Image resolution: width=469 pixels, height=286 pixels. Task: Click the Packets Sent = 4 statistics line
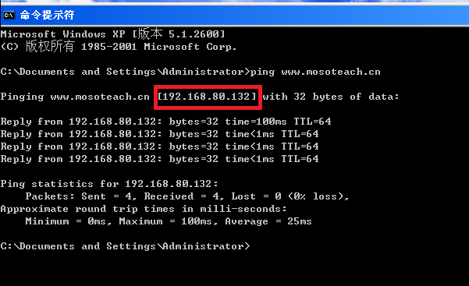[187, 196]
